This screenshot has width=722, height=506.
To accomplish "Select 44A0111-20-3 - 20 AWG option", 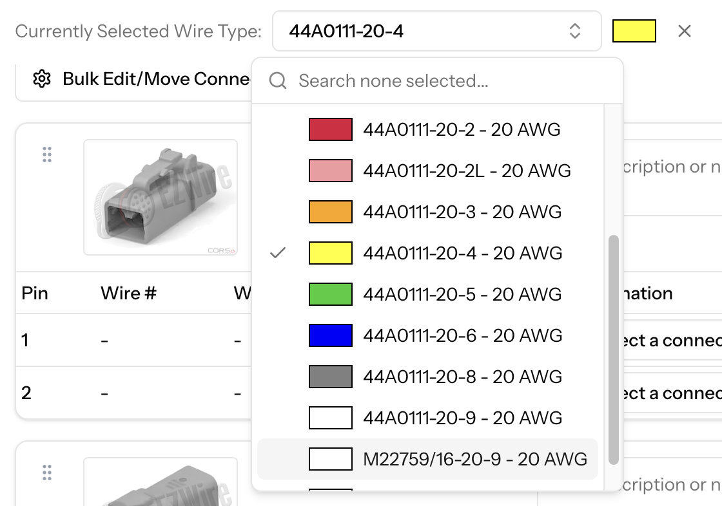I will [427, 212].
